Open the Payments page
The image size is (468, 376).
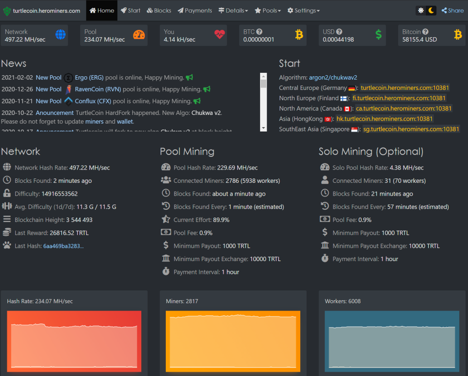point(195,10)
